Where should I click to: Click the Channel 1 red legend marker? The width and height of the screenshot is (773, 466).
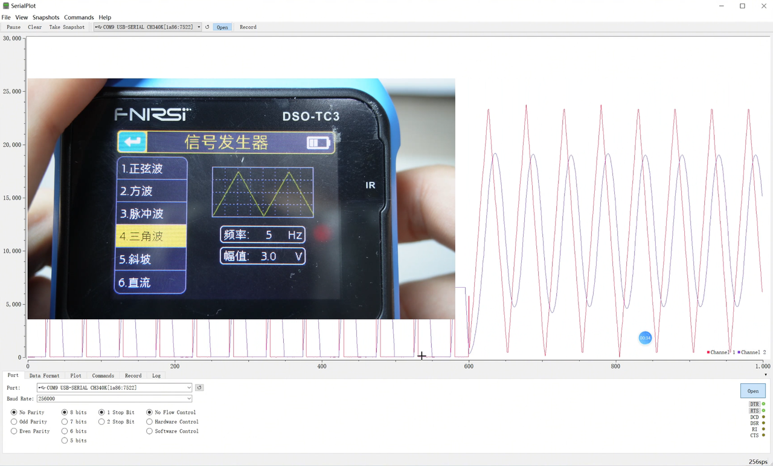tap(708, 352)
